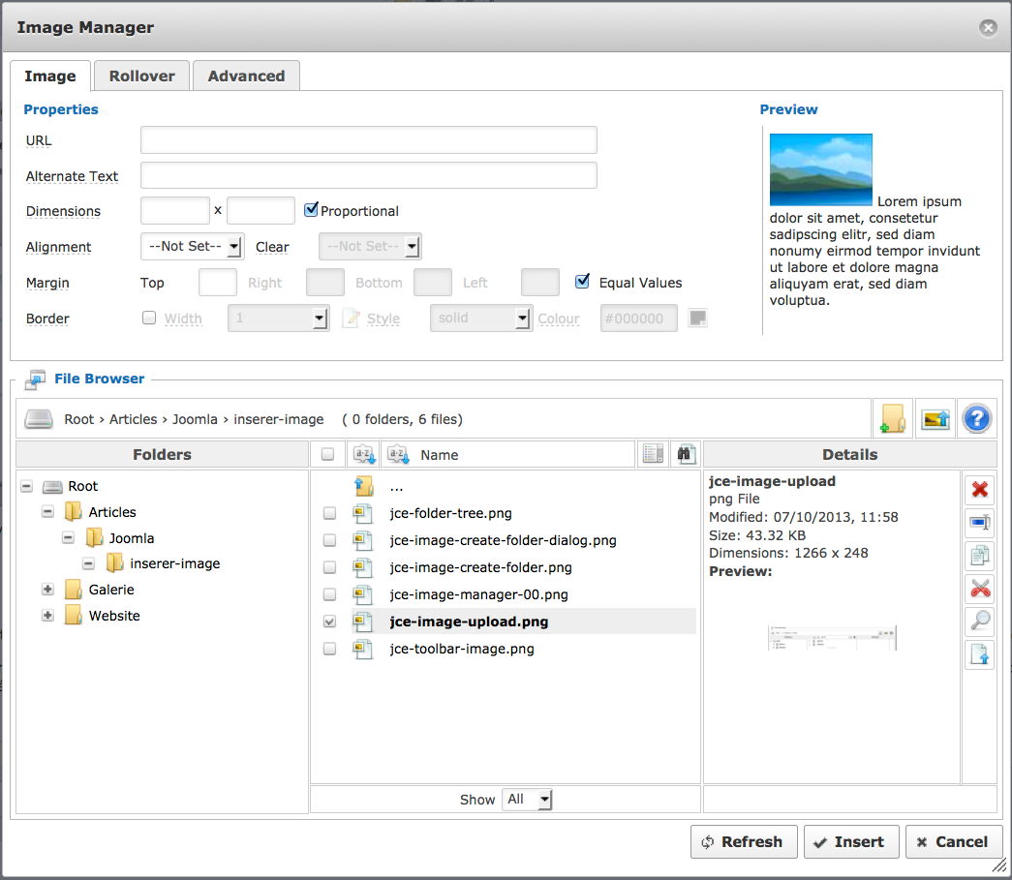The height and width of the screenshot is (880, 1012).
Task: Click the Insert file icon in Details
Action: [x=980, y=654]
